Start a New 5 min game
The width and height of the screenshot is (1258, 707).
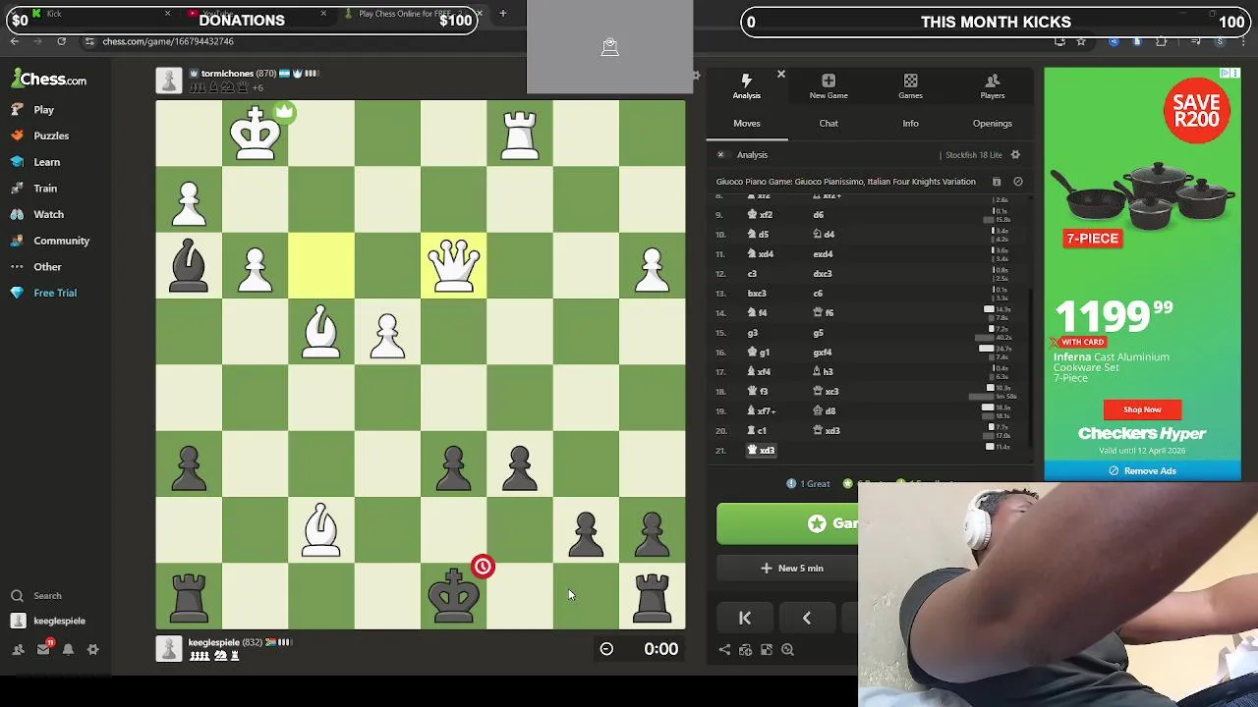pyautogui.click(x=787, y=569)
